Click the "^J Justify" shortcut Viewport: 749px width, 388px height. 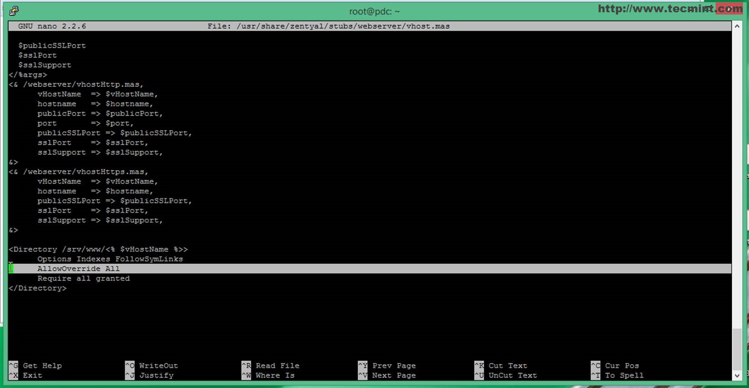click(x=149, y=376)
